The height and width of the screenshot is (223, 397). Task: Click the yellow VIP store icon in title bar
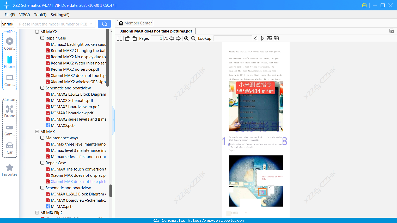click(364, 5)
